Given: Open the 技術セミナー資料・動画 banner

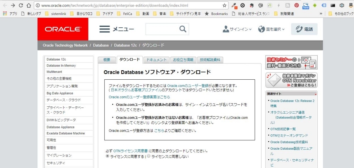Looking at the screenshot, I should click(x=291, y=62).
